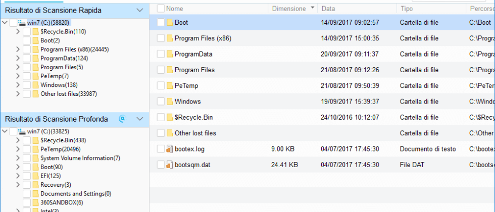Check the Boot folder checkbox in file list
The image size is (495, 212).
161,22
